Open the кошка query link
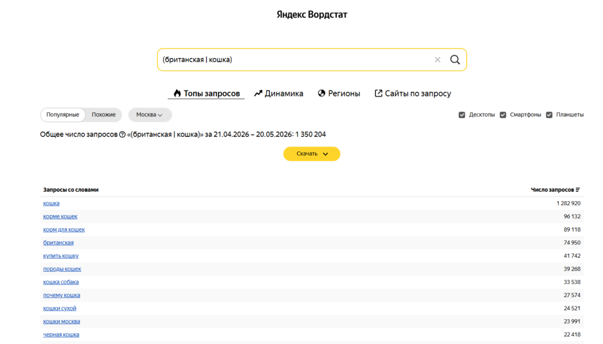 [51, 203]
